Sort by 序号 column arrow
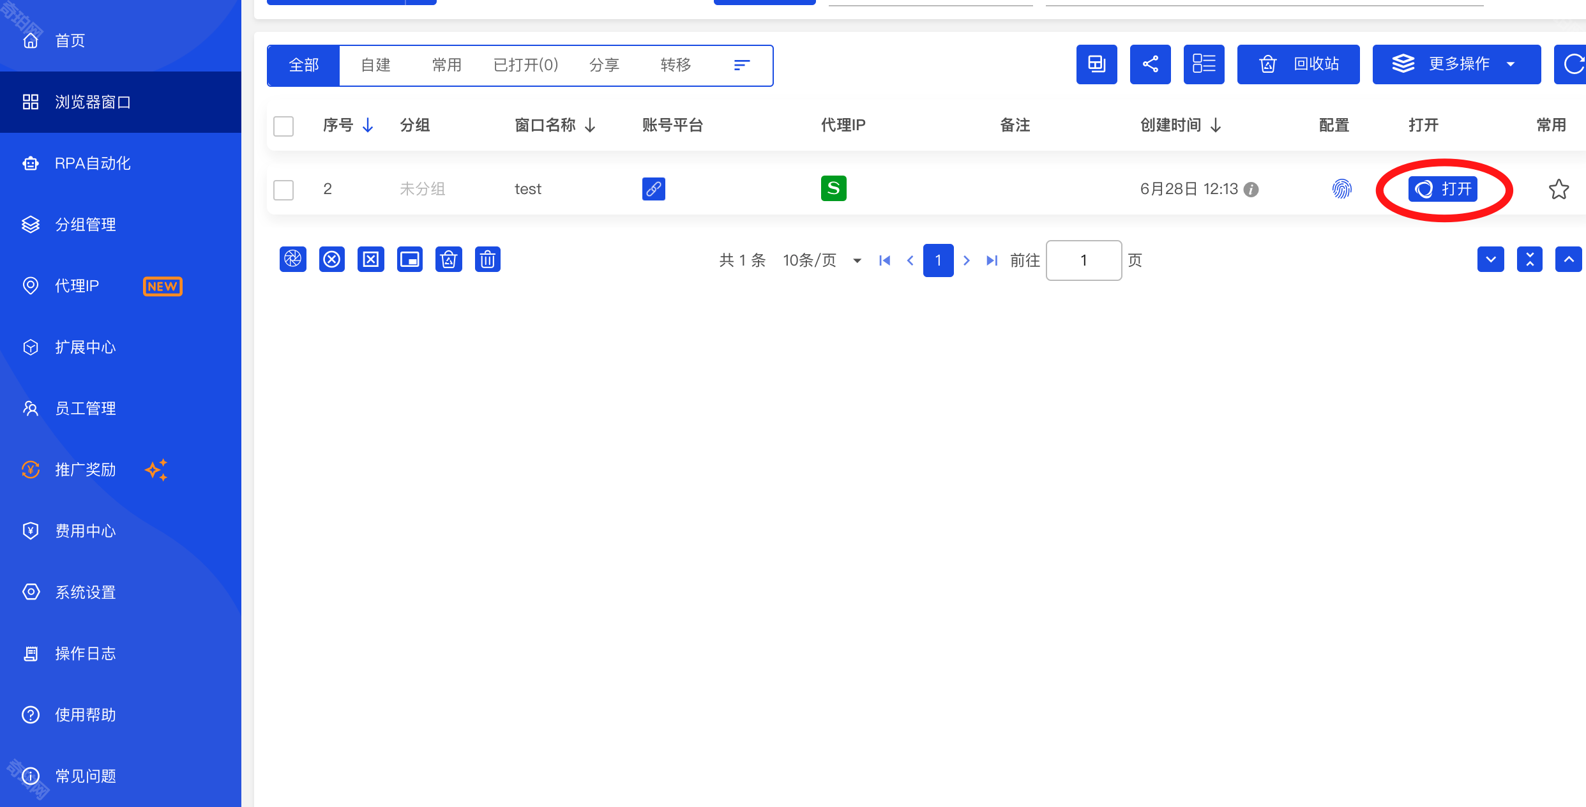This screenshot has height=807, width=1586. (x=368, y=125)
